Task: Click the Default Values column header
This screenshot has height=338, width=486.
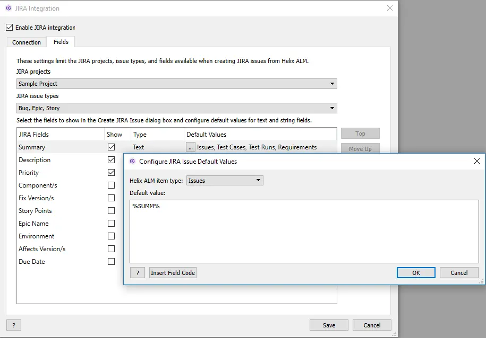Action: [260, 134]
